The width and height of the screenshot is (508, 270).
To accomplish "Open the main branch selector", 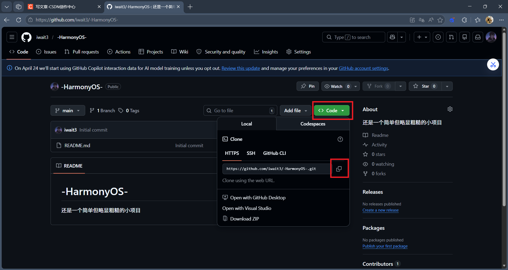I will coord(68,111).
